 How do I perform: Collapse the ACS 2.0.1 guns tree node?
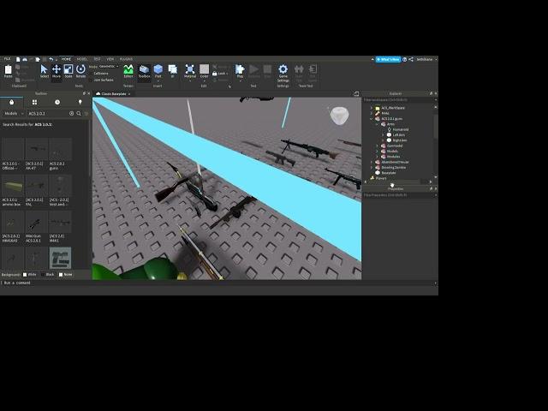tap(372, 119)
